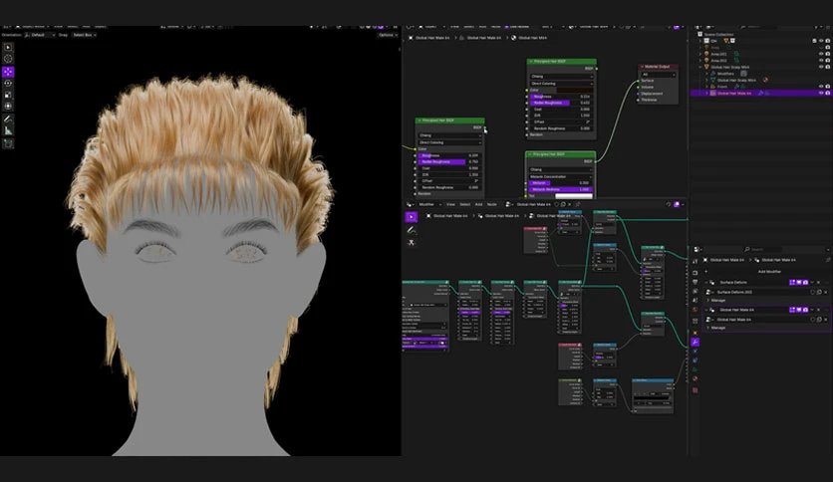Toggle Global Hair Male 64 modifier edit mode
This screenshot has height=482, width=833.
[792, 310]
